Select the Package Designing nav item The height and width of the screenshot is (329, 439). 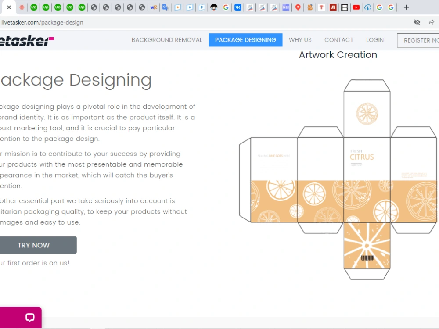click(245, 40)
